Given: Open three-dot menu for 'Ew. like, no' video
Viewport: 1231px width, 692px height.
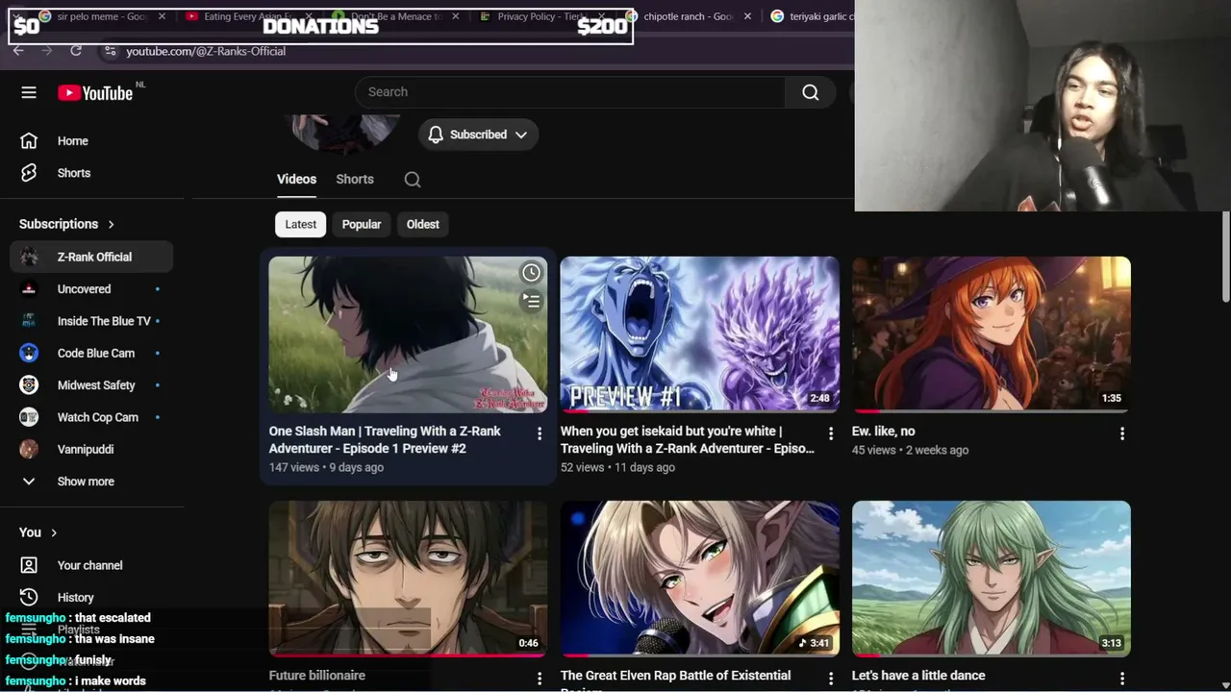Looking at the screenshot, I should [x=1122, y=433].
